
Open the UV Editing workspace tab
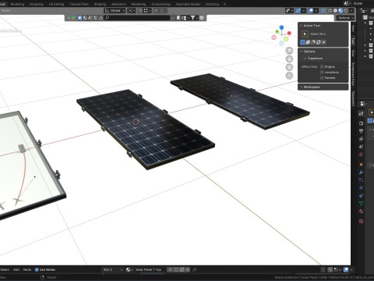click(x=56, y=4)
